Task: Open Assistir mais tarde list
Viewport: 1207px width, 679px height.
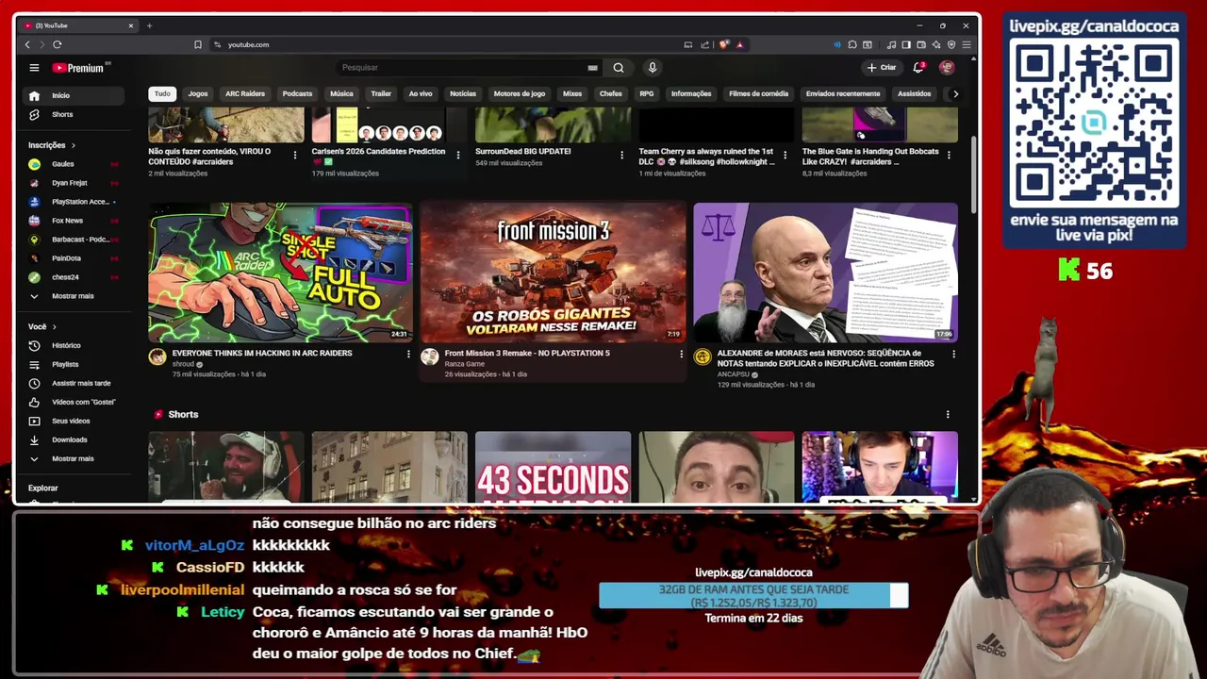Action: pos(74,383)
